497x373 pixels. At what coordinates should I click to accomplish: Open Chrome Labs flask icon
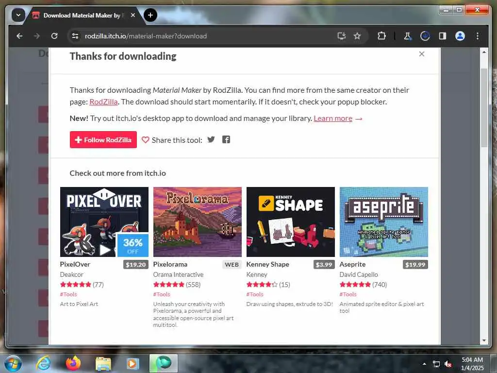[408, 36]
